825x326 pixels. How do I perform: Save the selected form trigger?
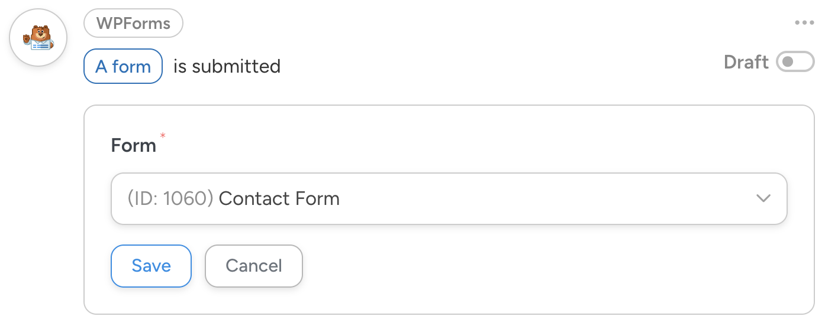(x=151, y=266)
